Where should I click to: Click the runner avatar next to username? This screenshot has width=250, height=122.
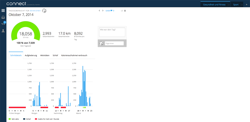click(44, 11)
